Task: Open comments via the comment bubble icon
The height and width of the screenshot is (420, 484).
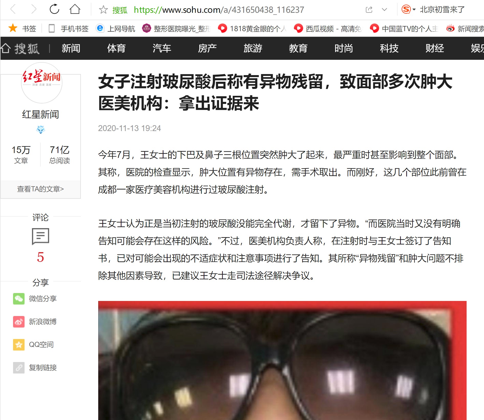Action: click(x=40, y=237)
